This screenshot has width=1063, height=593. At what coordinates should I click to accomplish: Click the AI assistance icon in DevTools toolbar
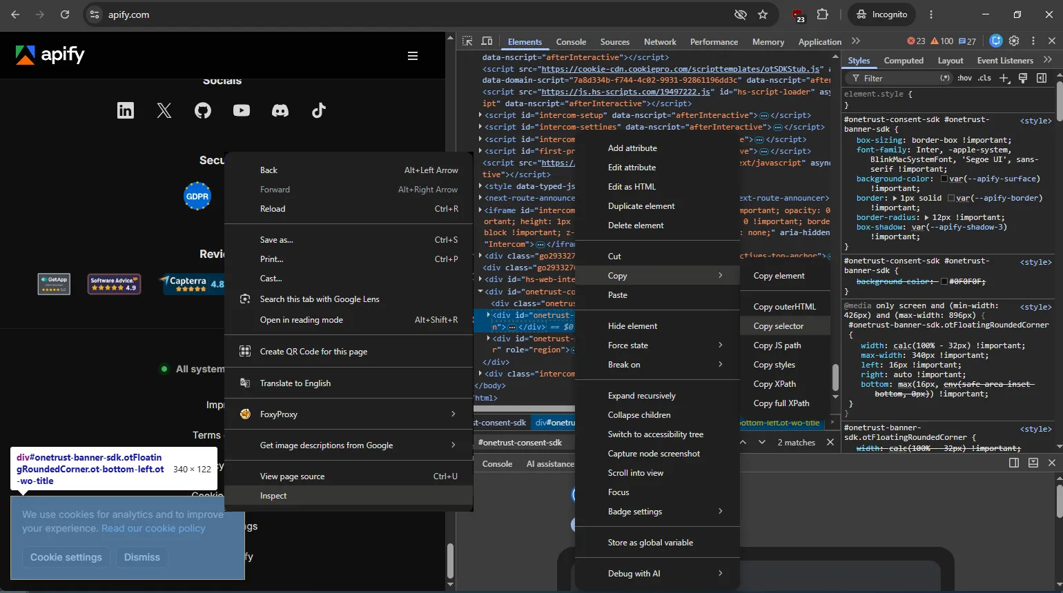point(995,41)
